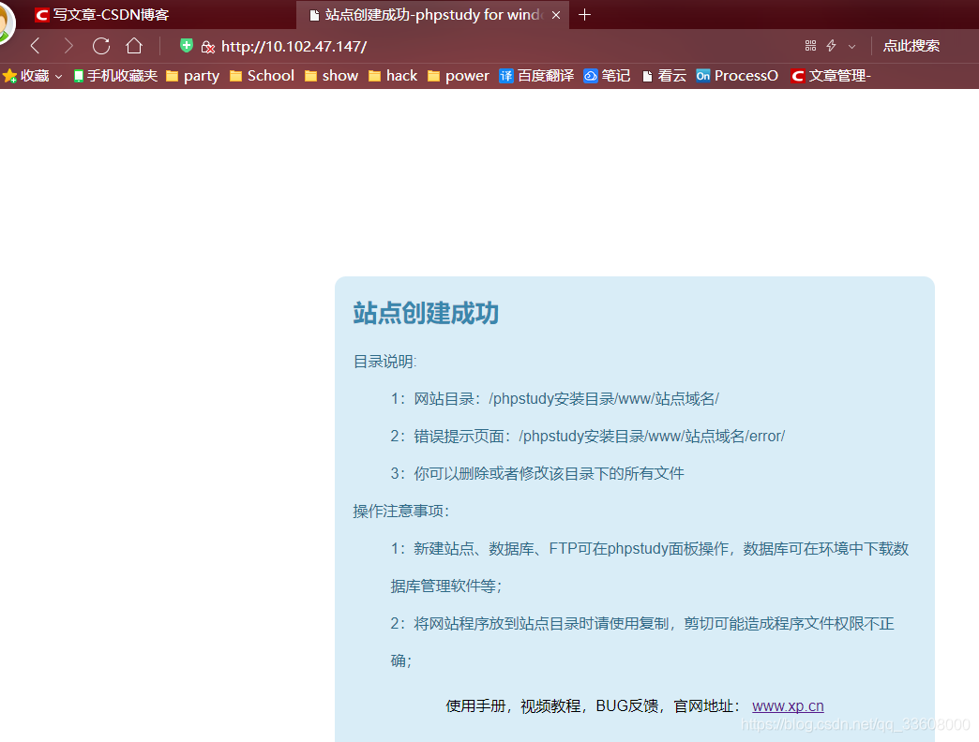Open the power bookmark folder
Screen dimensions: 979x742
click(x=459, y=76)
